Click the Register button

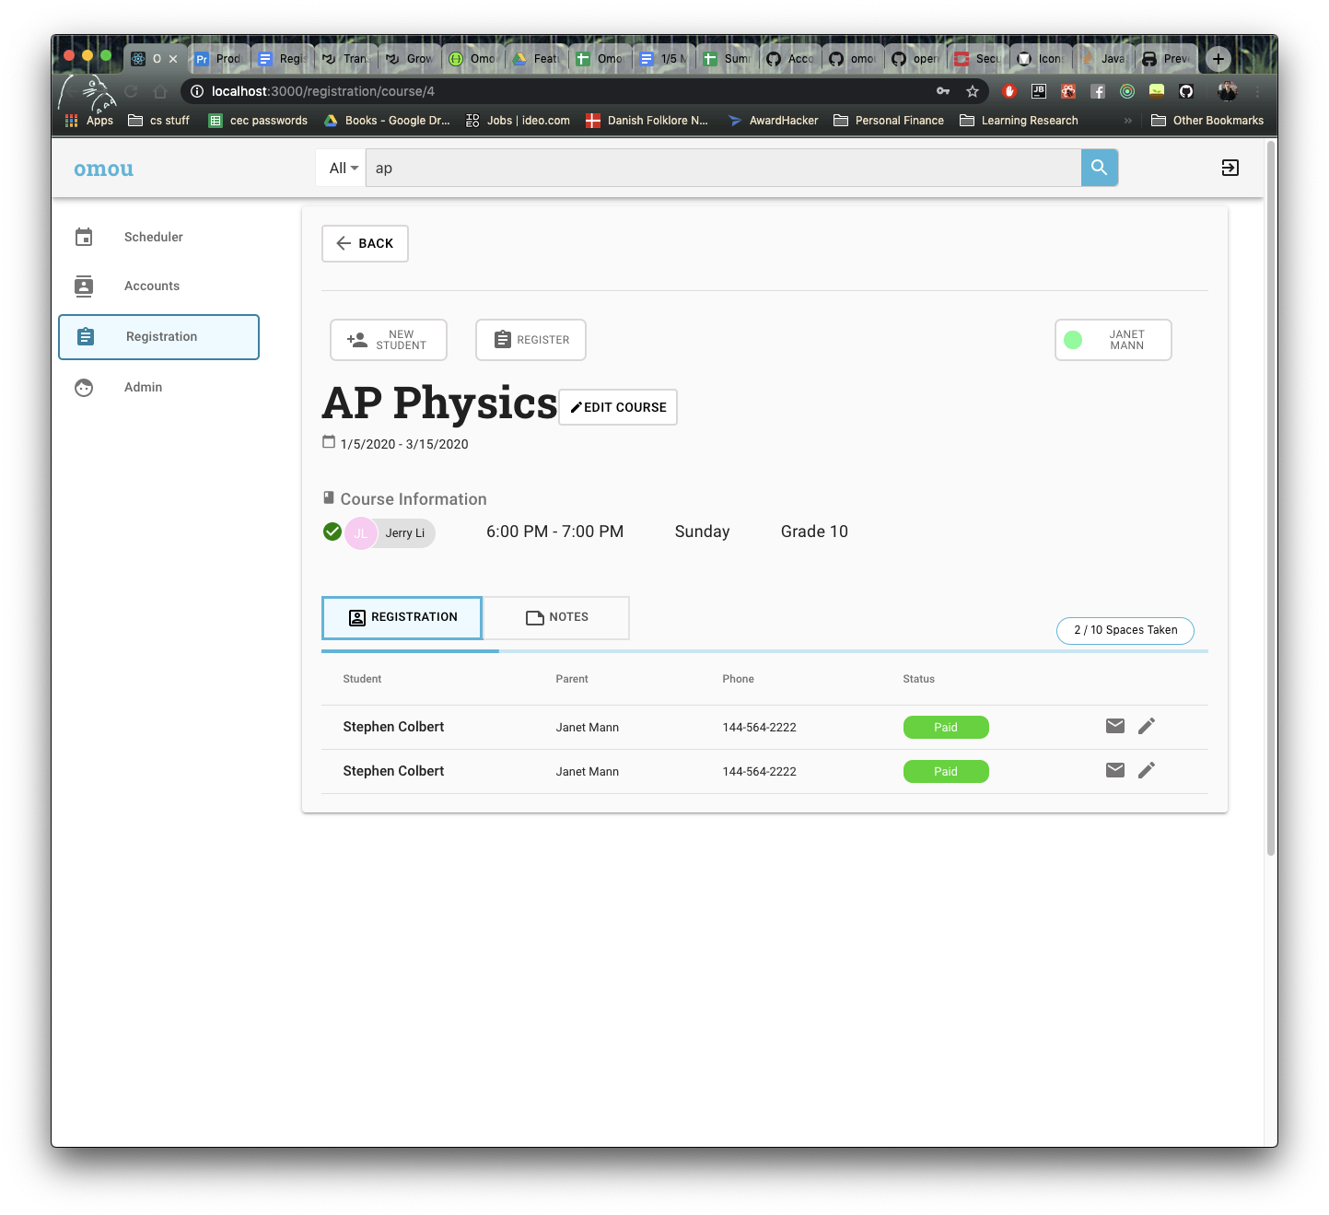pos(530,340)
